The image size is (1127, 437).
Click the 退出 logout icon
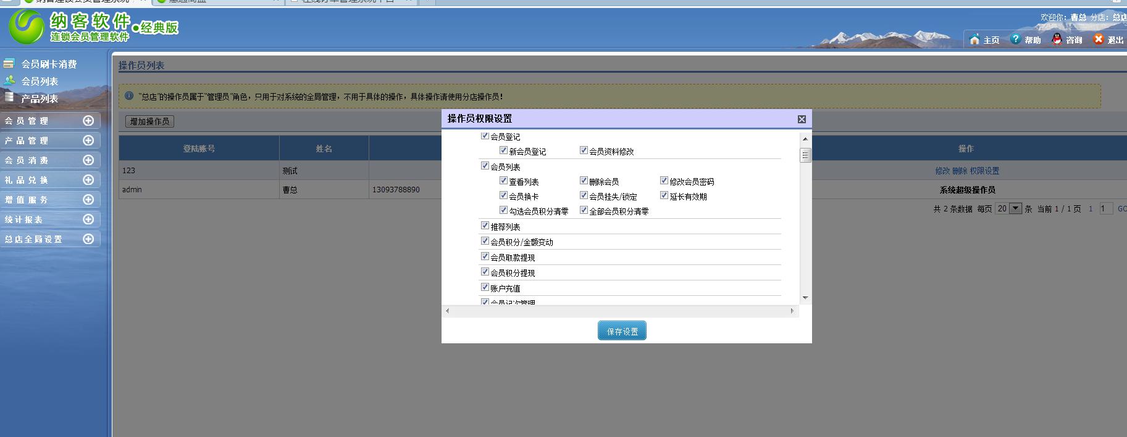(x=1099, y=39)
